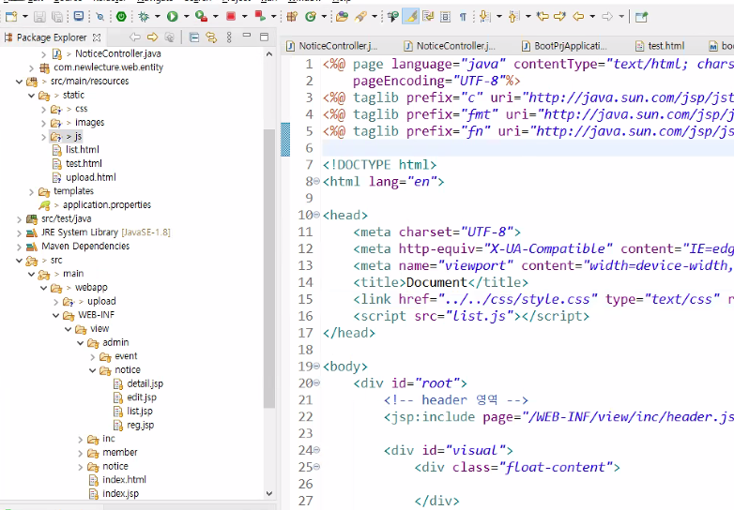Expand the event folder under admin

[92, 356]
